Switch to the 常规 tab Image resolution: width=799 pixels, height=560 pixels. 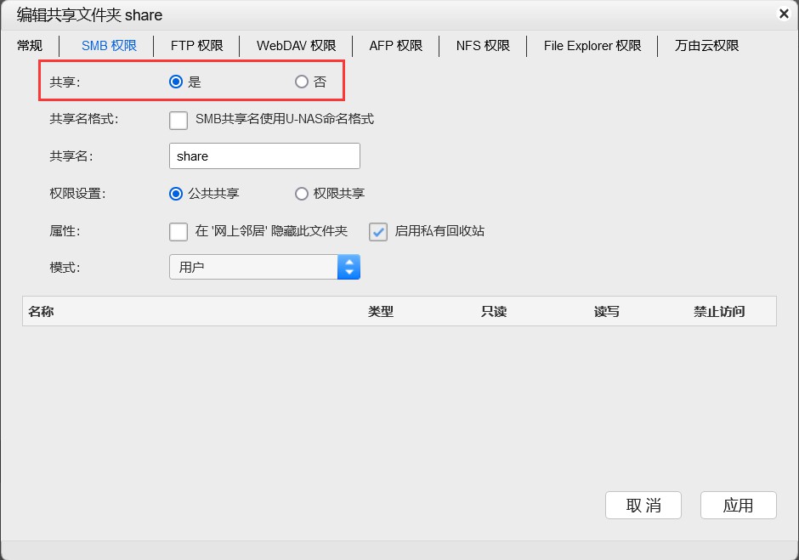[30, 46]
